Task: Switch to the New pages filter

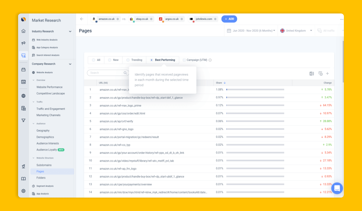Action: (x=110, y=60)
